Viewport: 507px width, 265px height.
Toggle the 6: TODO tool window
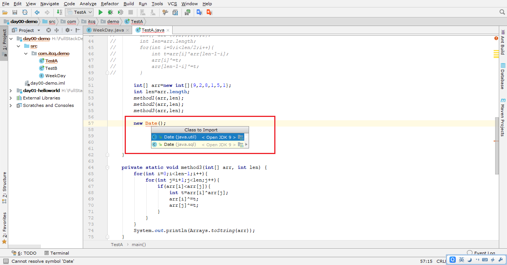[24, 253]
